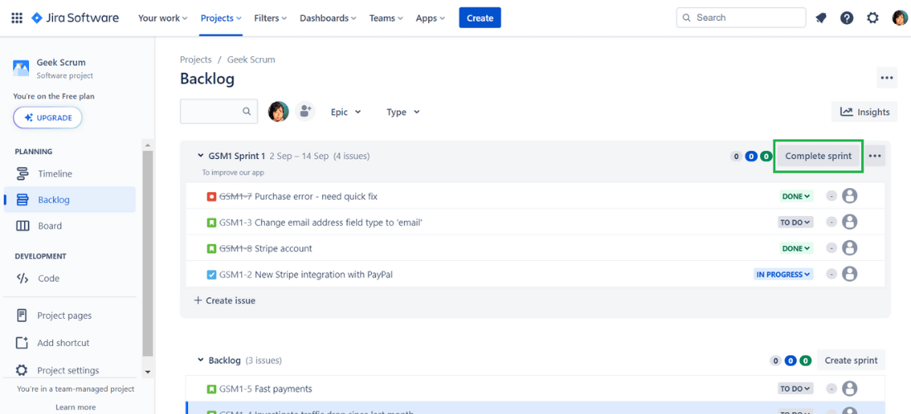
Task: Change the TO DO status of GSM1-5
Action: (x=795, y=388)
